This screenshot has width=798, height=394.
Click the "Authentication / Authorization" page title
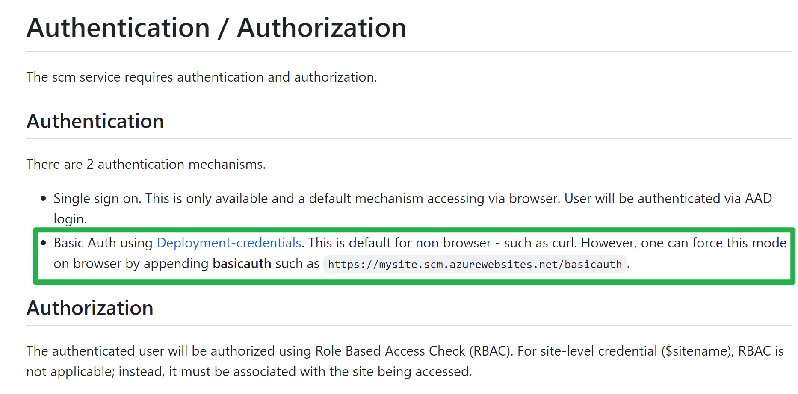point(216,28)
